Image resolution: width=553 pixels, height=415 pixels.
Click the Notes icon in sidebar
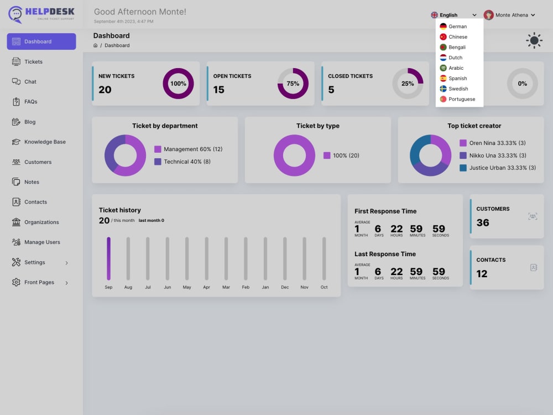tap(16, 181)
